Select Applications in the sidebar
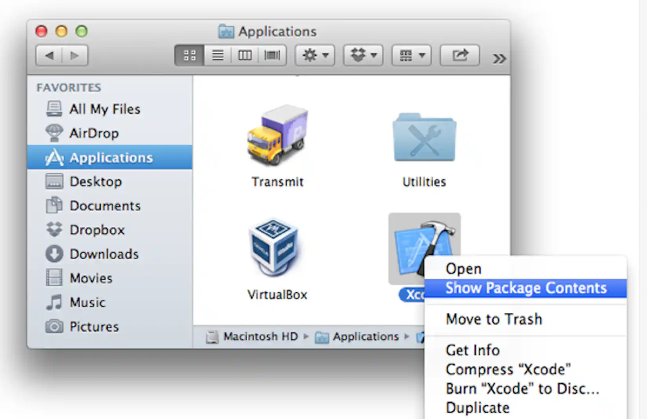Screen dimensions: 647x419 click(x=110, y=157)
